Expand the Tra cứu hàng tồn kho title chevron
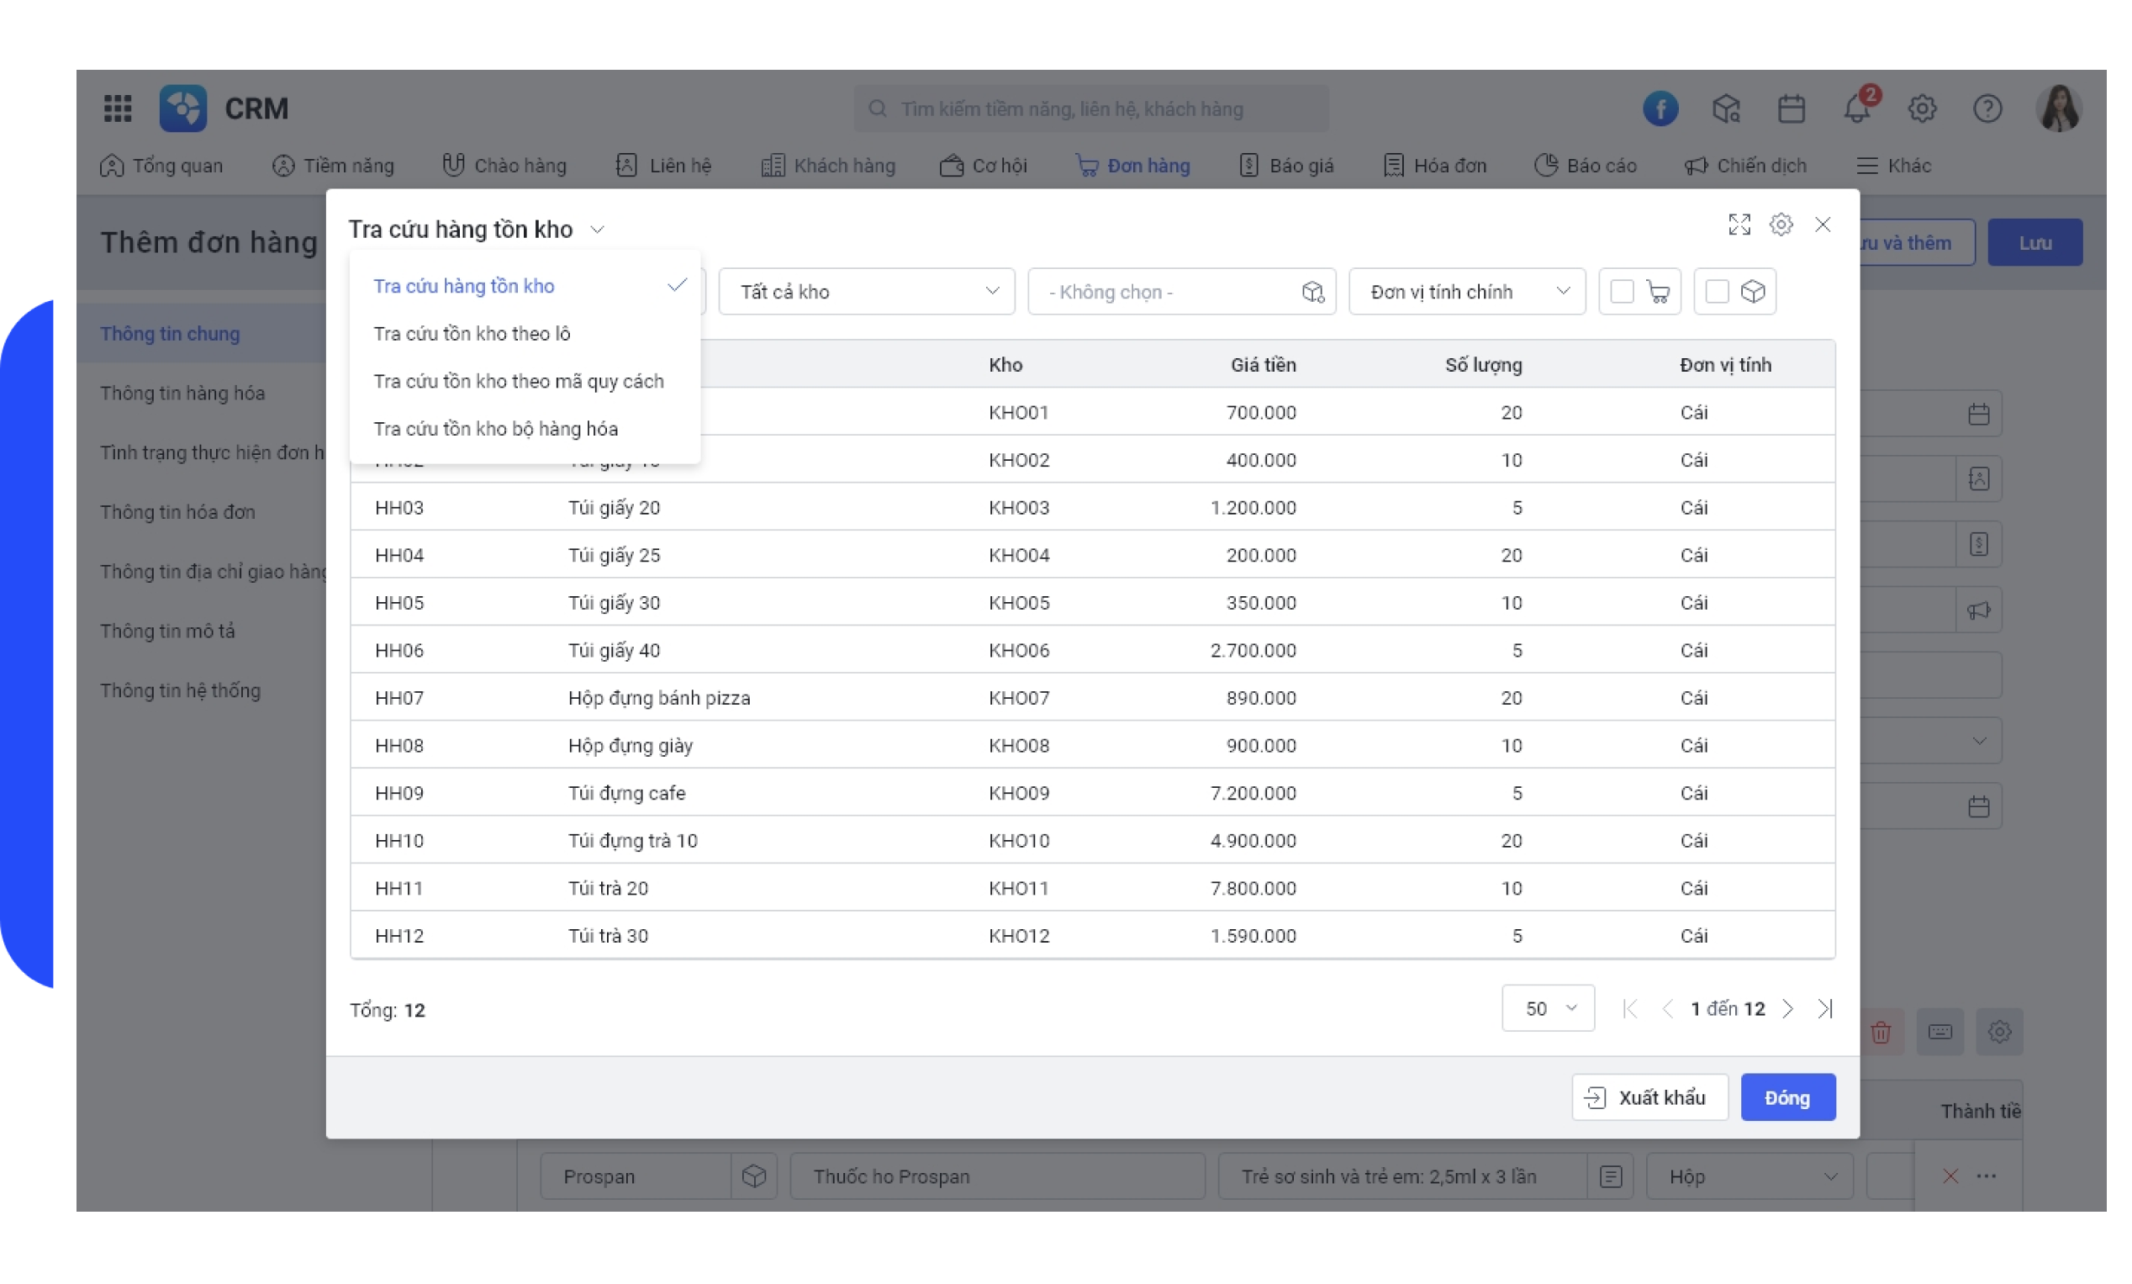 point(597,230)
